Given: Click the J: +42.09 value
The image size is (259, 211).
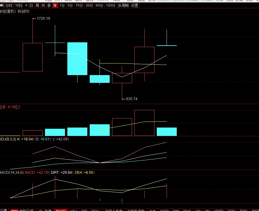Looking at the screenshot, I should [61, 139].
